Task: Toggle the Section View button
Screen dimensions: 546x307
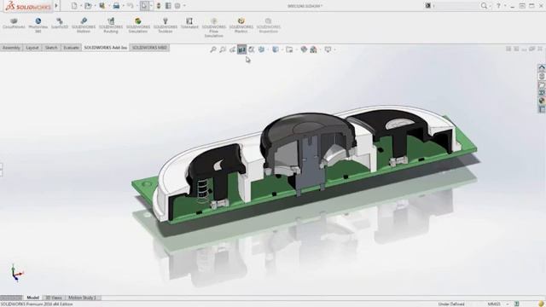Action: [x=241, y=49]
